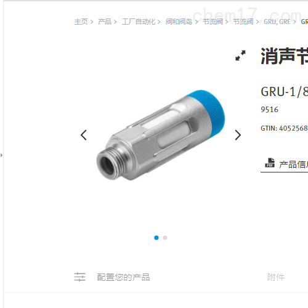
Task: Switch to the 附件 tab
Action: point(276,277)
